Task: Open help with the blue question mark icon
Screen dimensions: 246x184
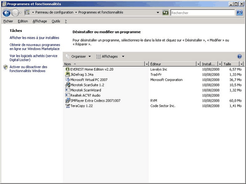Action: pos(240,56)
